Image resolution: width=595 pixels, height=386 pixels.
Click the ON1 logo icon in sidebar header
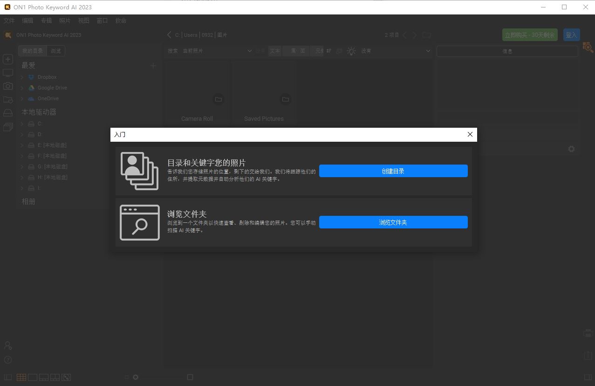(x=8, y=35)
